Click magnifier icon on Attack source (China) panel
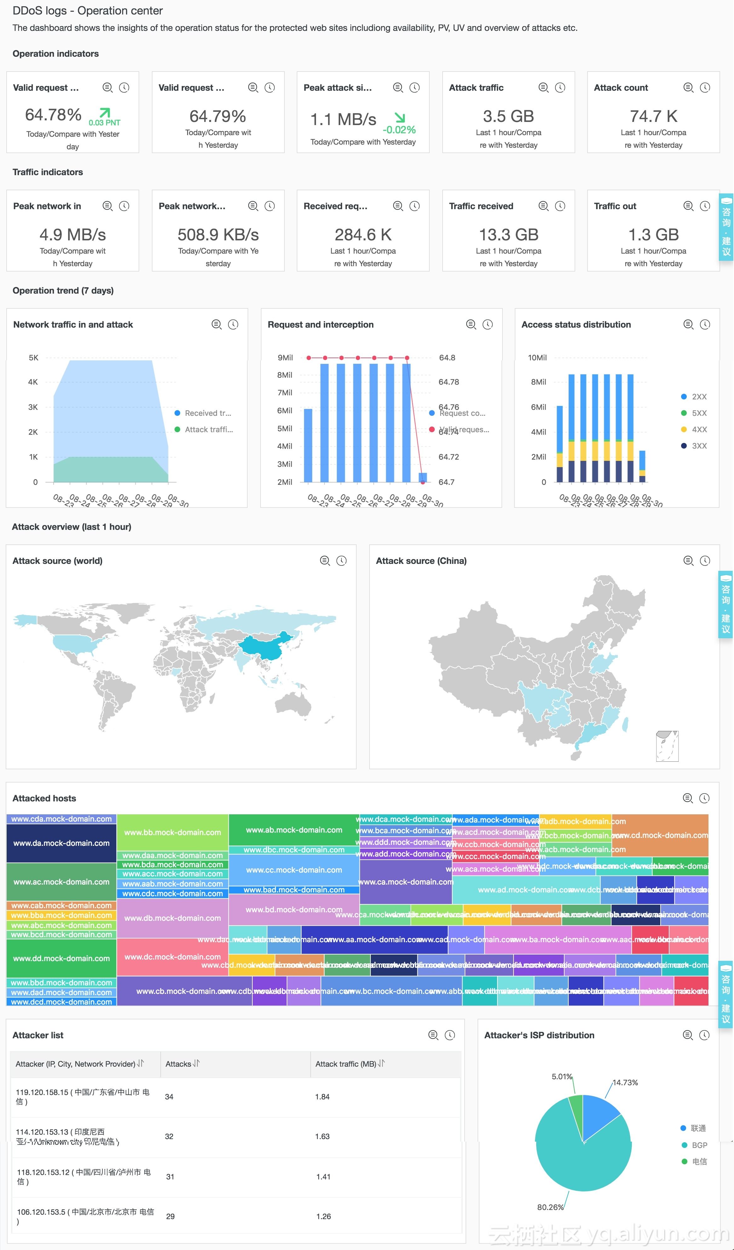This screenshot has height=1250, width=734. [x=689, y=560]
